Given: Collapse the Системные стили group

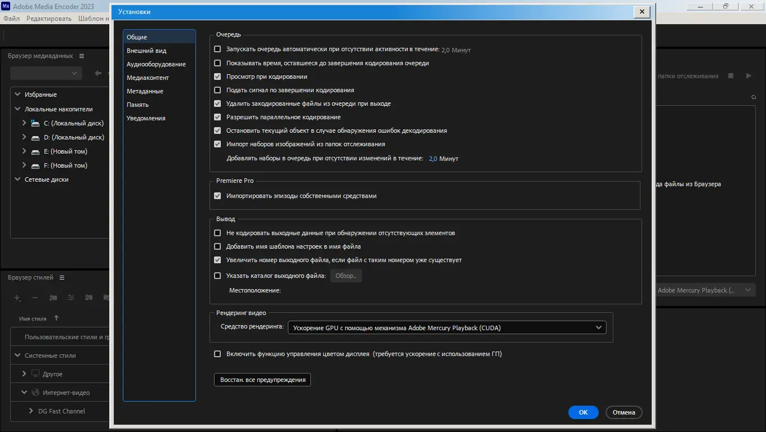Looking at the screenshot, I should click(17, 355).
